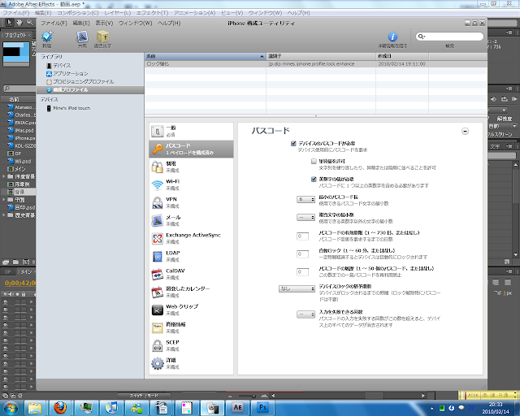This screenshot has height=416, width=520.
Task: Open the CalDAV payload section
Action: 191,274
